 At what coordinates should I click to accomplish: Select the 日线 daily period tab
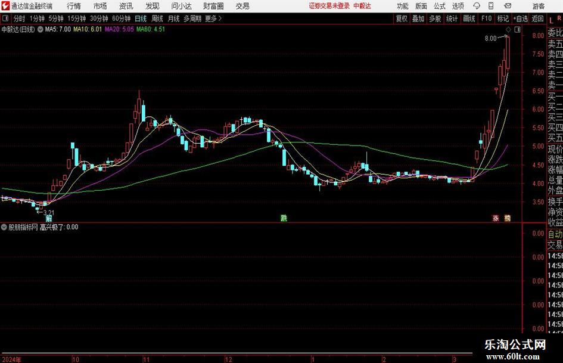pyautogui.click(x=141, y=18)
